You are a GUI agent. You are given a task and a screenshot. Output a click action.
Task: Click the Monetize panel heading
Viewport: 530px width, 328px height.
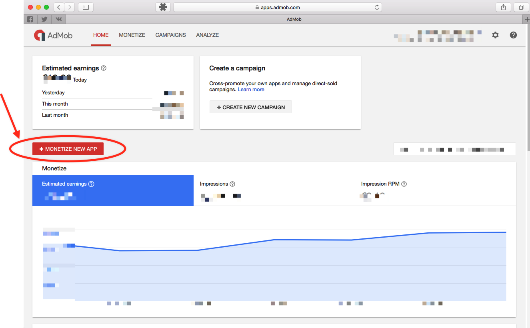(54, 168)
